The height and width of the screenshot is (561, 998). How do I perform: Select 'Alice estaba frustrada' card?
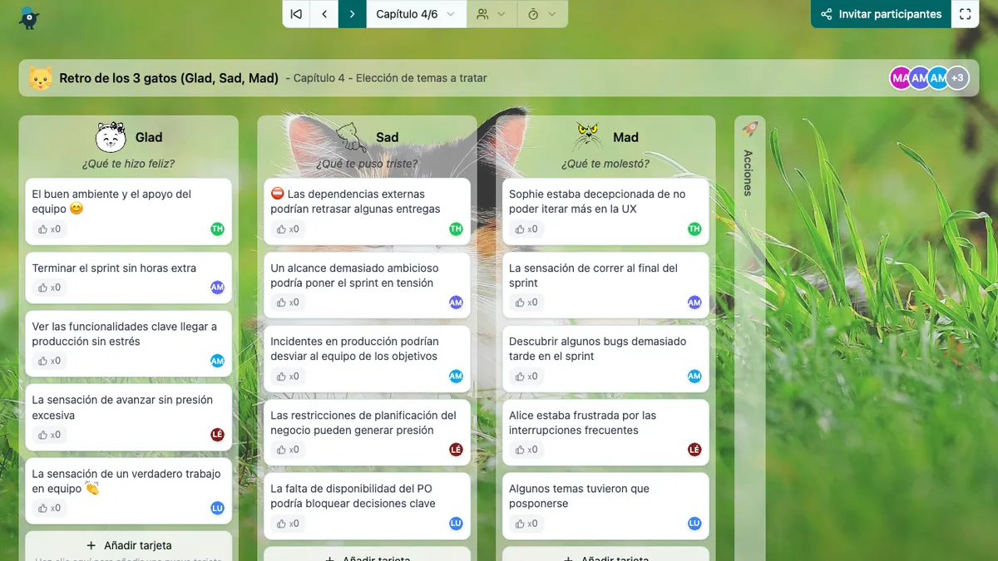click(582, 422)
